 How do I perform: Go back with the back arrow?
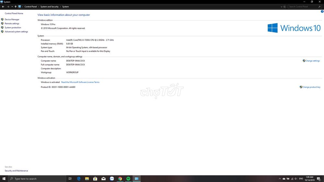coord(3,6)
